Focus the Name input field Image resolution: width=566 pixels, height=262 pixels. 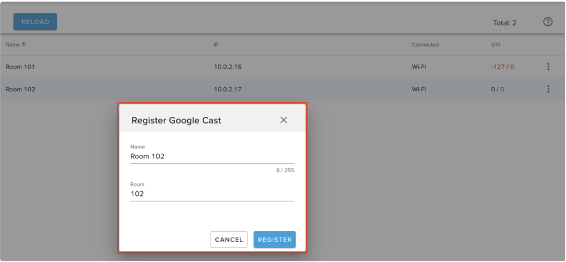click(x=212, y=156)
